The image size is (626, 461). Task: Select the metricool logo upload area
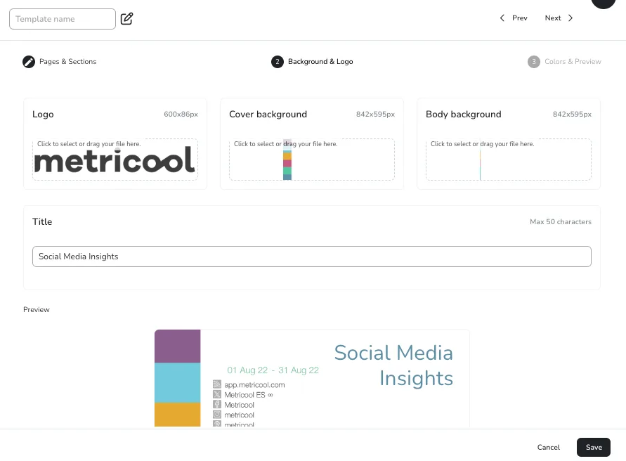pos(115,160)
